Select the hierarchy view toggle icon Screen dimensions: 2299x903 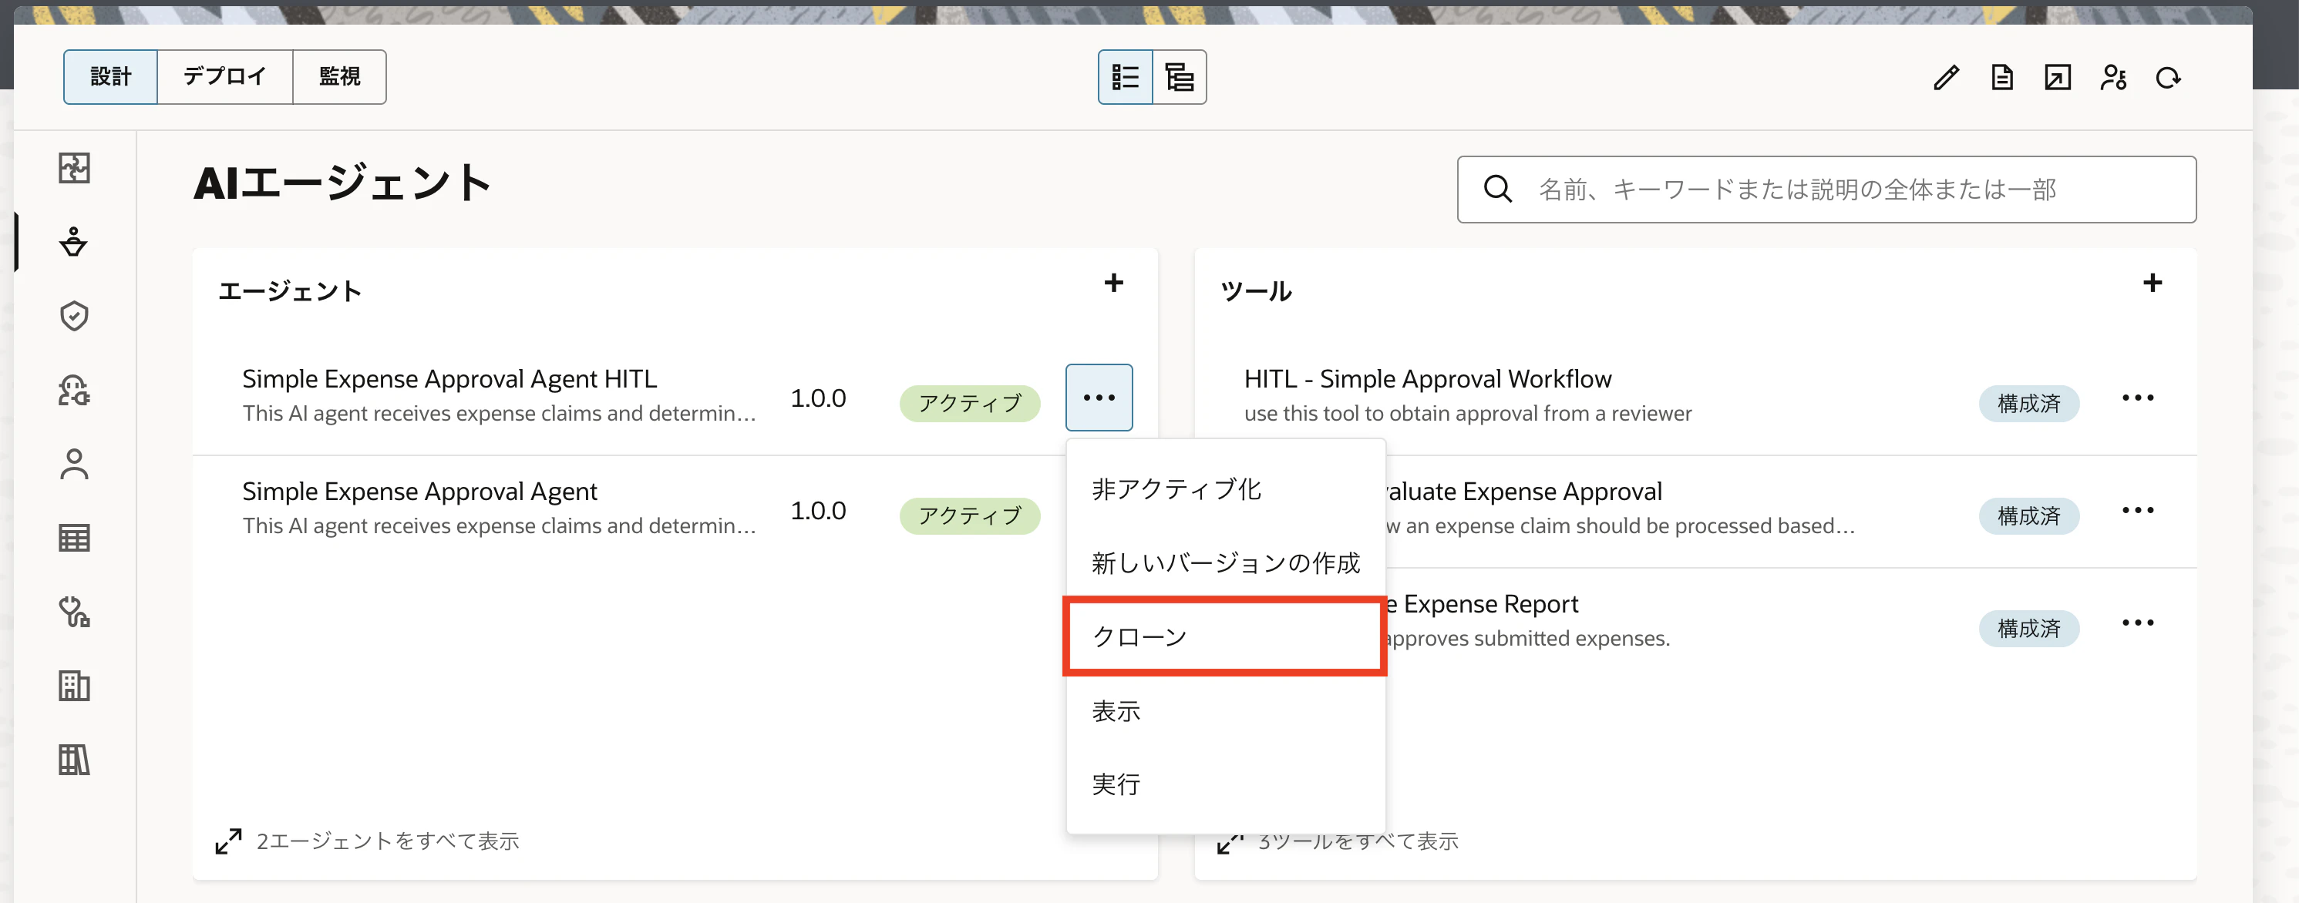coord(1180,78)
